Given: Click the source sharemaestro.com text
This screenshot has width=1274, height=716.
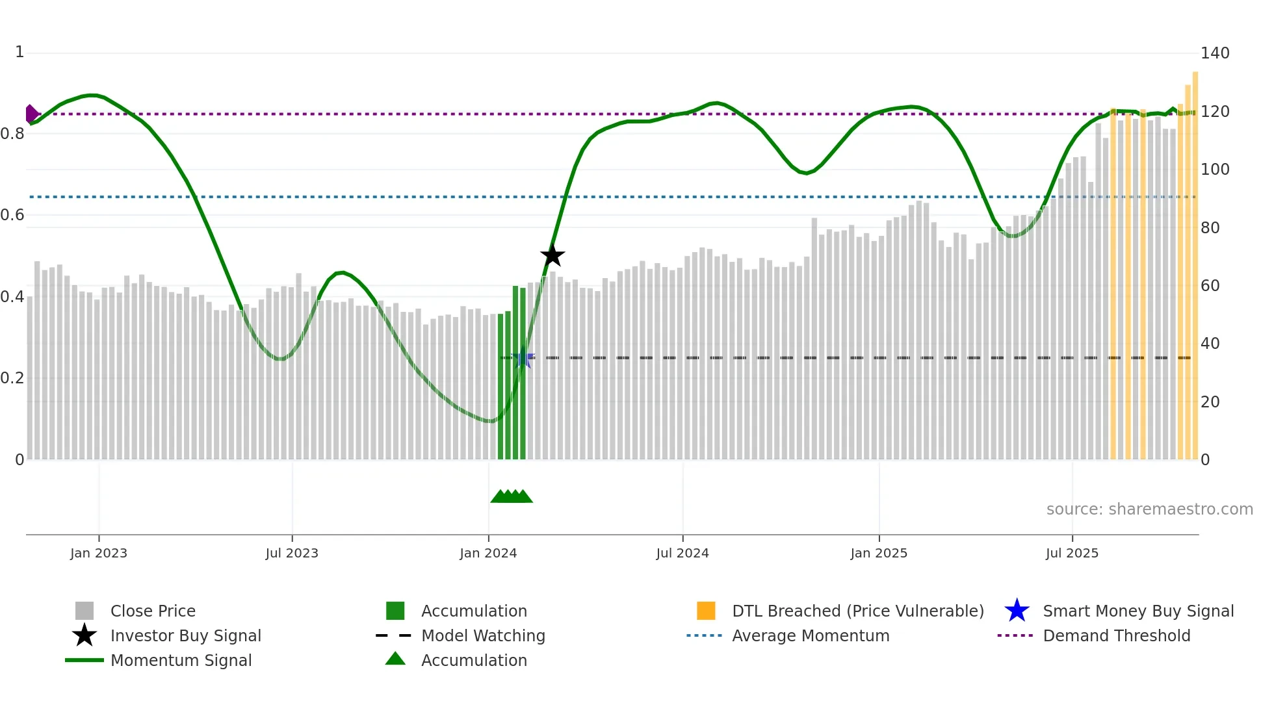Looking at the screenshot, I should point(1149,509).
